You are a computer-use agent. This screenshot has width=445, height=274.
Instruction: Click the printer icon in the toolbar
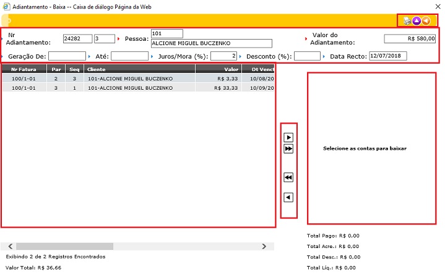point(407,20)
